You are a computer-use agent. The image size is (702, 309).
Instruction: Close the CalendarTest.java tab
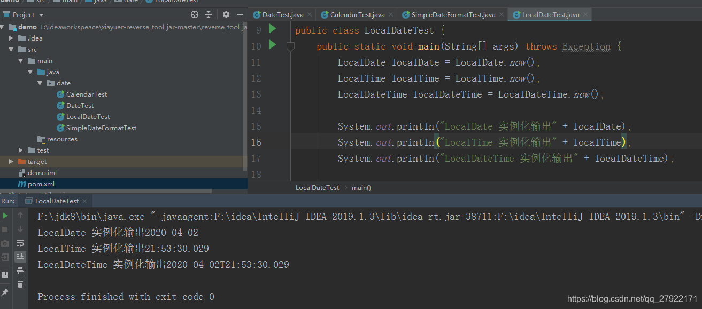coord(390,15)
